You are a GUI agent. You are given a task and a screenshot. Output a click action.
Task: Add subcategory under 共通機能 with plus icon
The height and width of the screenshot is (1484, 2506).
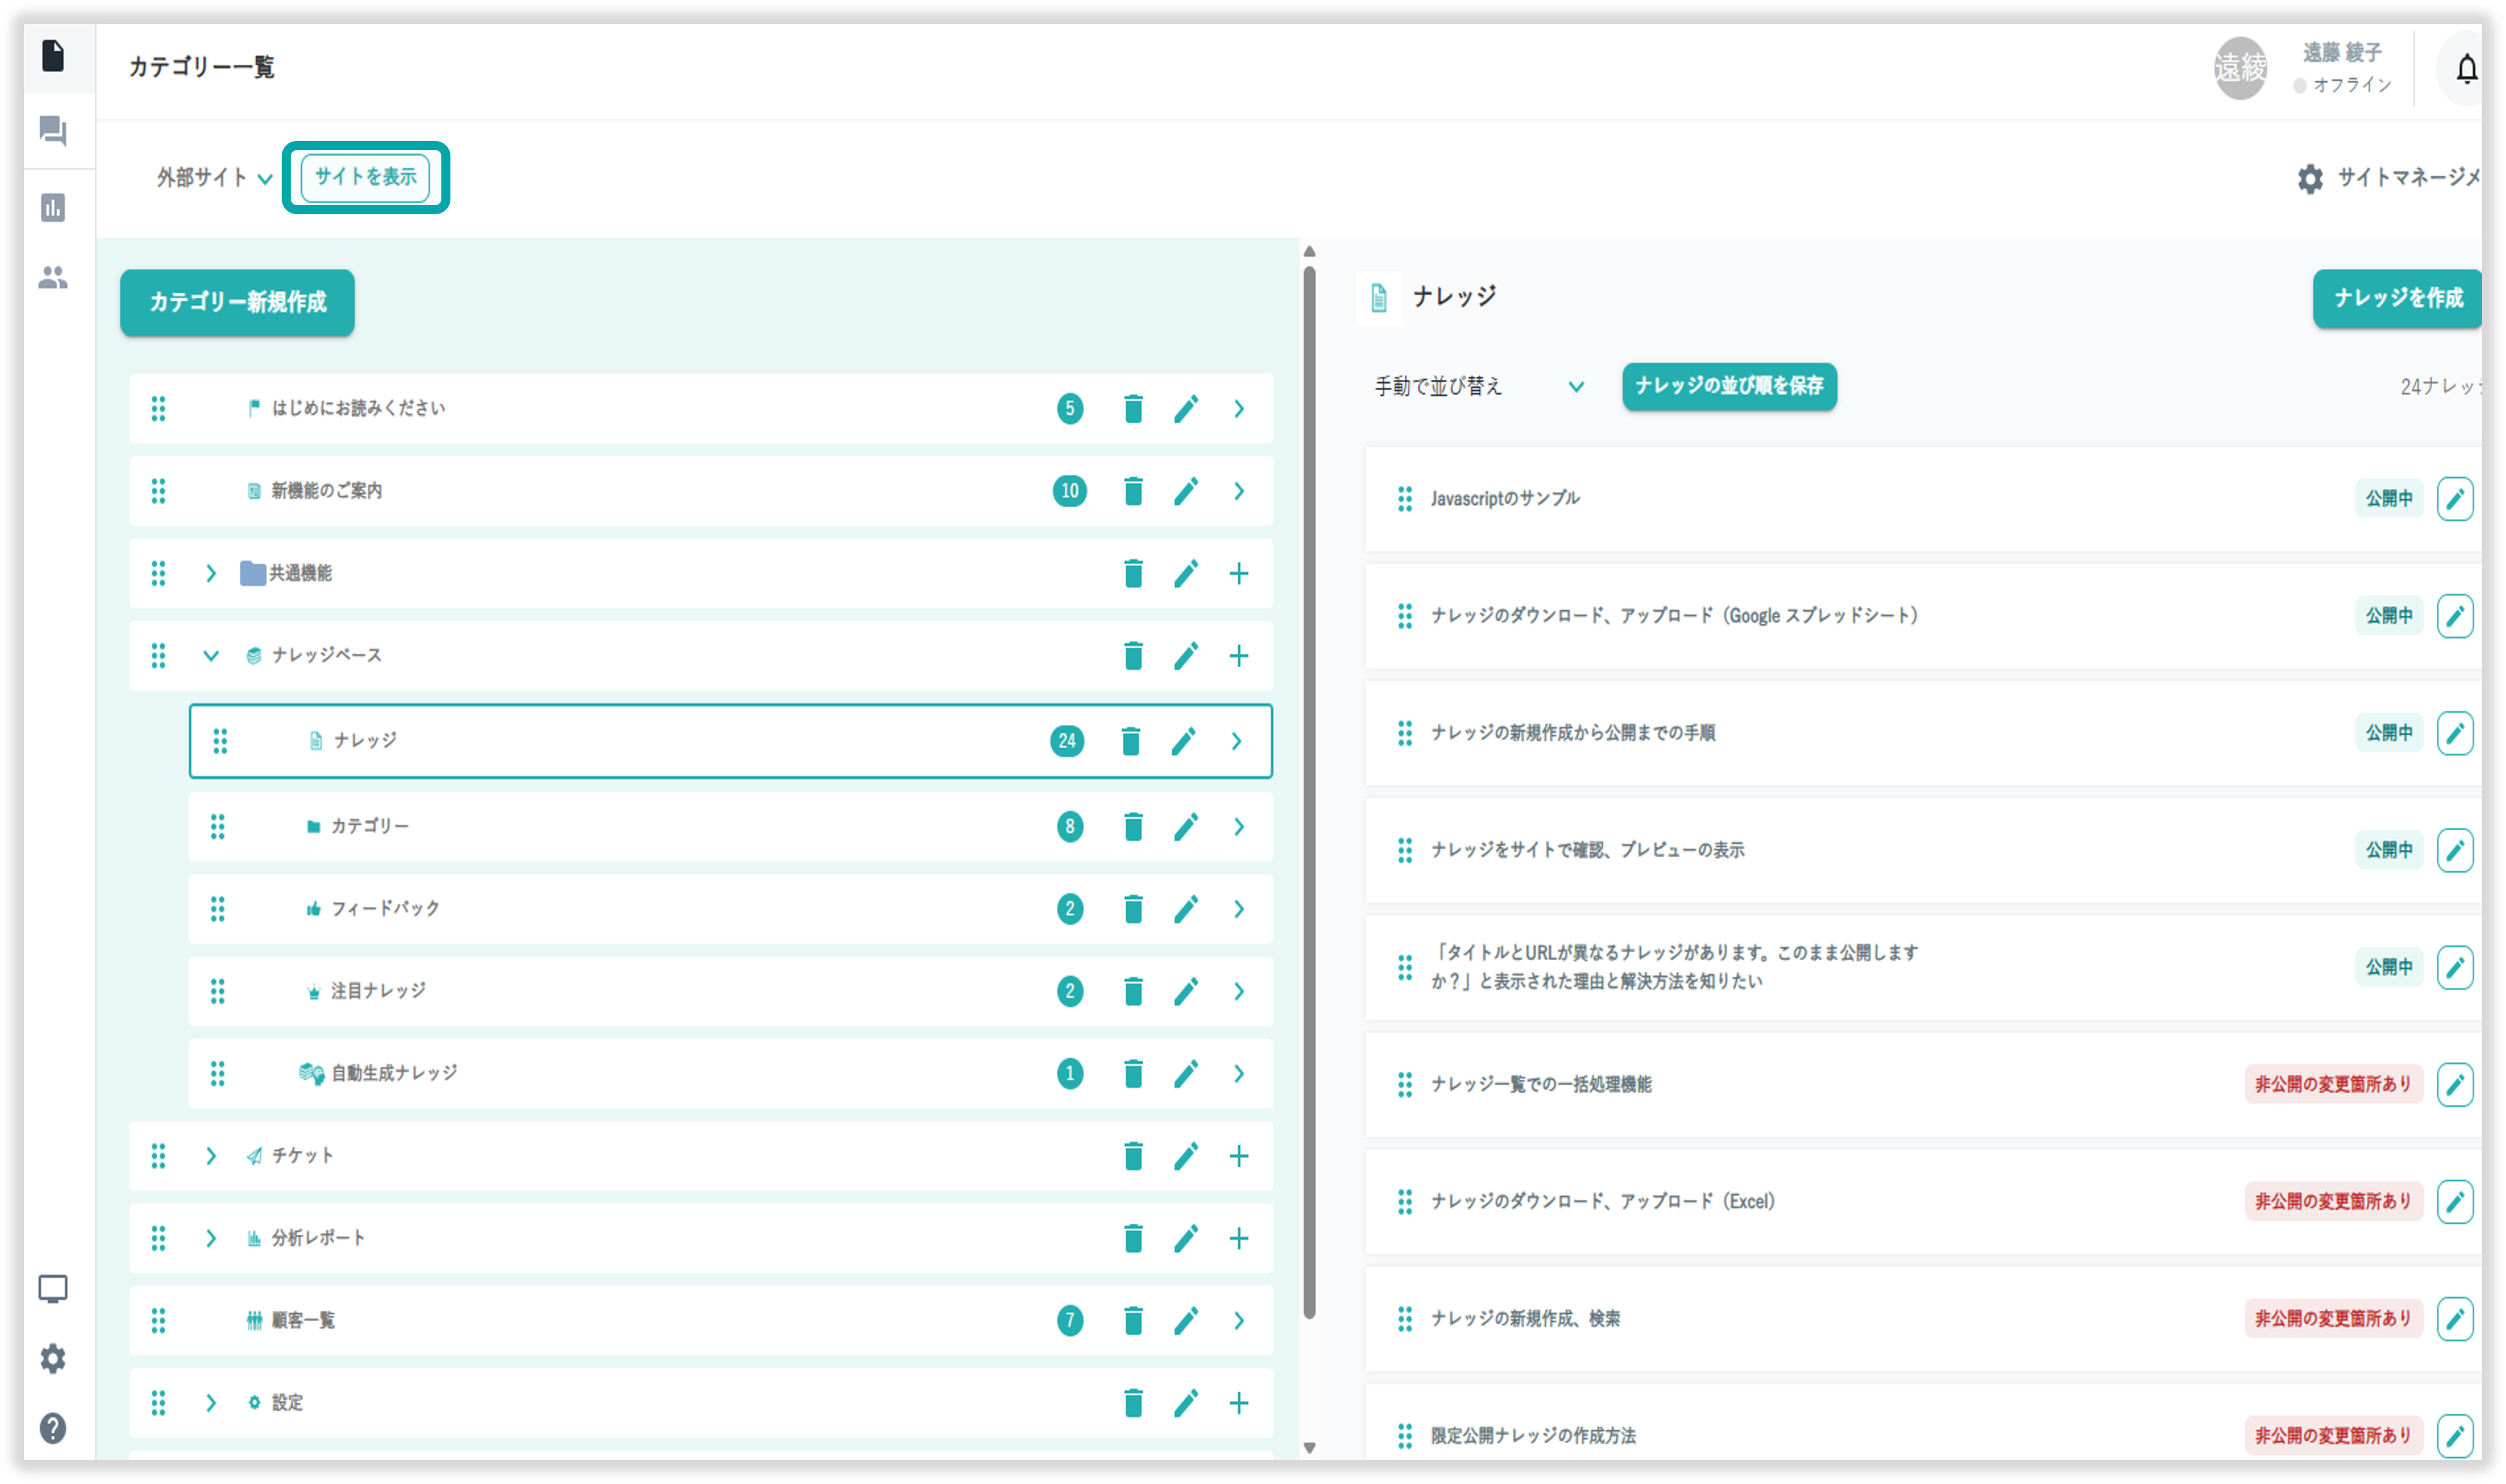click(x=1238, y=573)
